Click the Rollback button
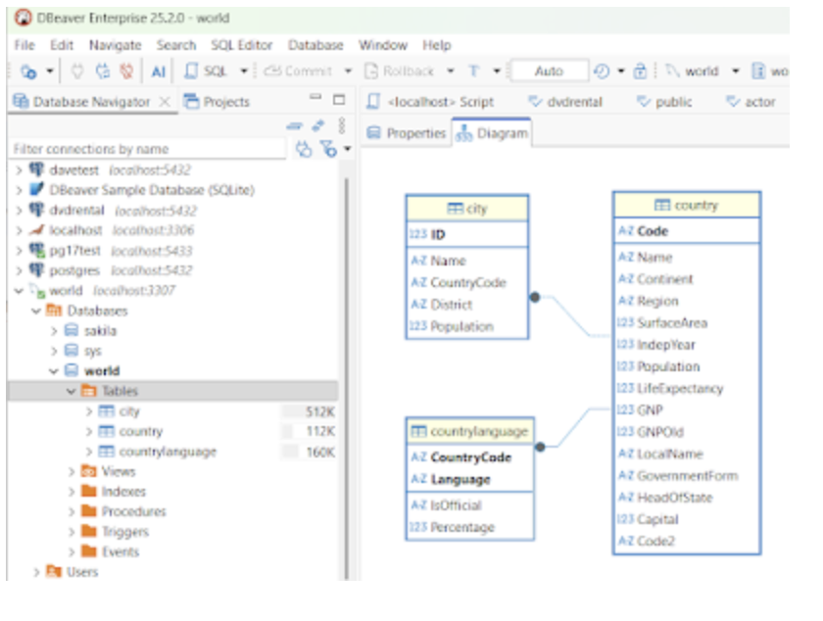This screenshot has height=621, width=823. coord(400,71)
